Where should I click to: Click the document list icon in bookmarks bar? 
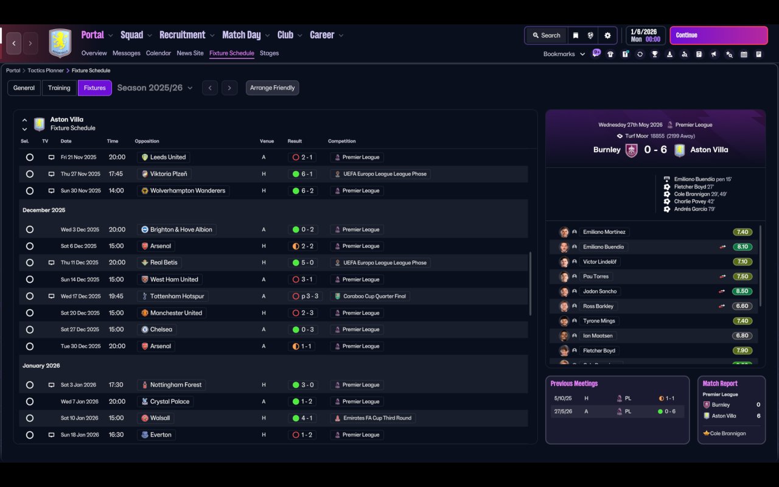pos(699,54)
